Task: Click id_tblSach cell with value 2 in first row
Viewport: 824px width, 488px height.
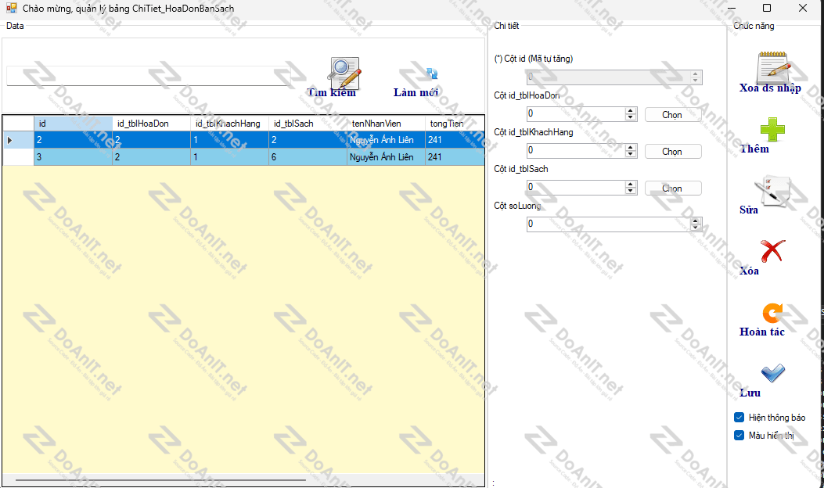Action: click(308, 140)
